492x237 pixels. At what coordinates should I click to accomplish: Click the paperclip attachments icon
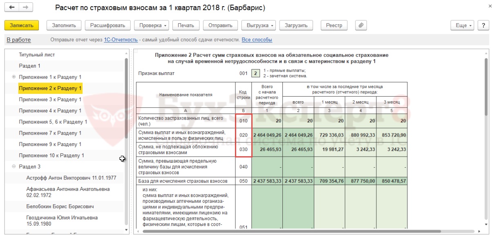point(361,25)
